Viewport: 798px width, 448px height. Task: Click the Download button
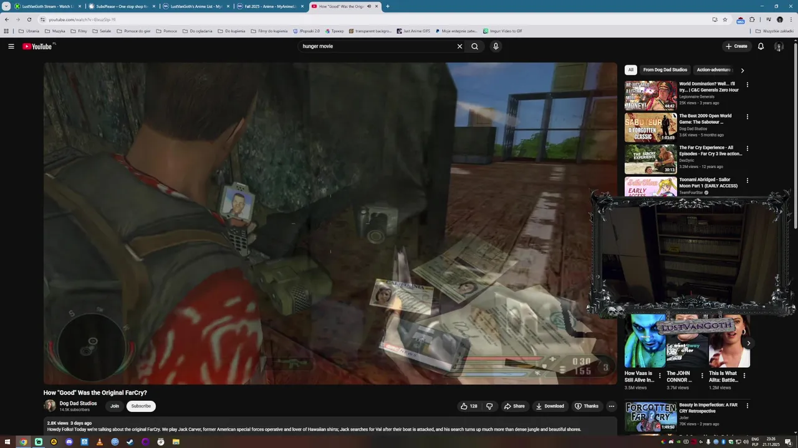tap(550, 406)
